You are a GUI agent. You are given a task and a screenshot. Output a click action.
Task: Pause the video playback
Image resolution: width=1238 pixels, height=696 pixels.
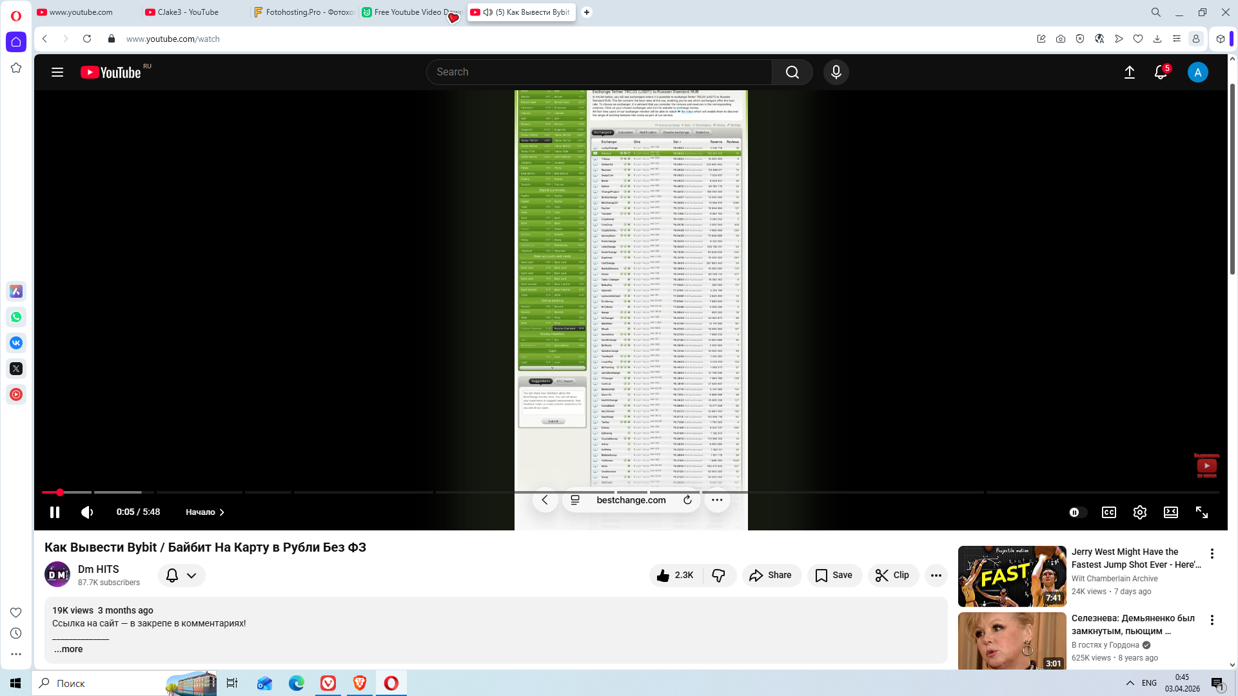[x=55, y=512]
